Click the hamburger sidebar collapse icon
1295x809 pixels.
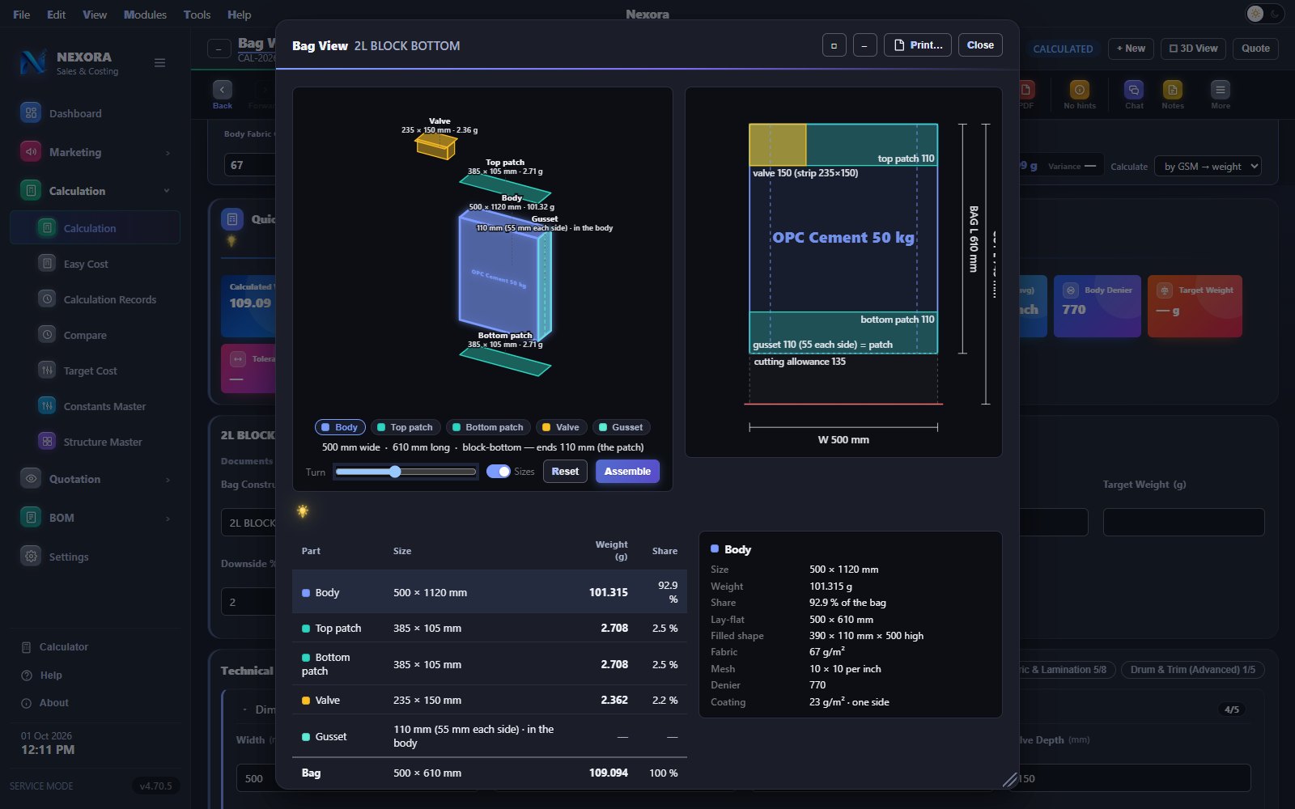click(x=159, y=63)
